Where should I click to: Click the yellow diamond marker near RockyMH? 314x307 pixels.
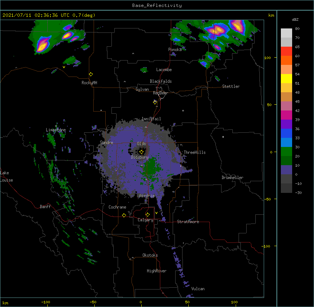pyautogui.click(x=91, y=74)
